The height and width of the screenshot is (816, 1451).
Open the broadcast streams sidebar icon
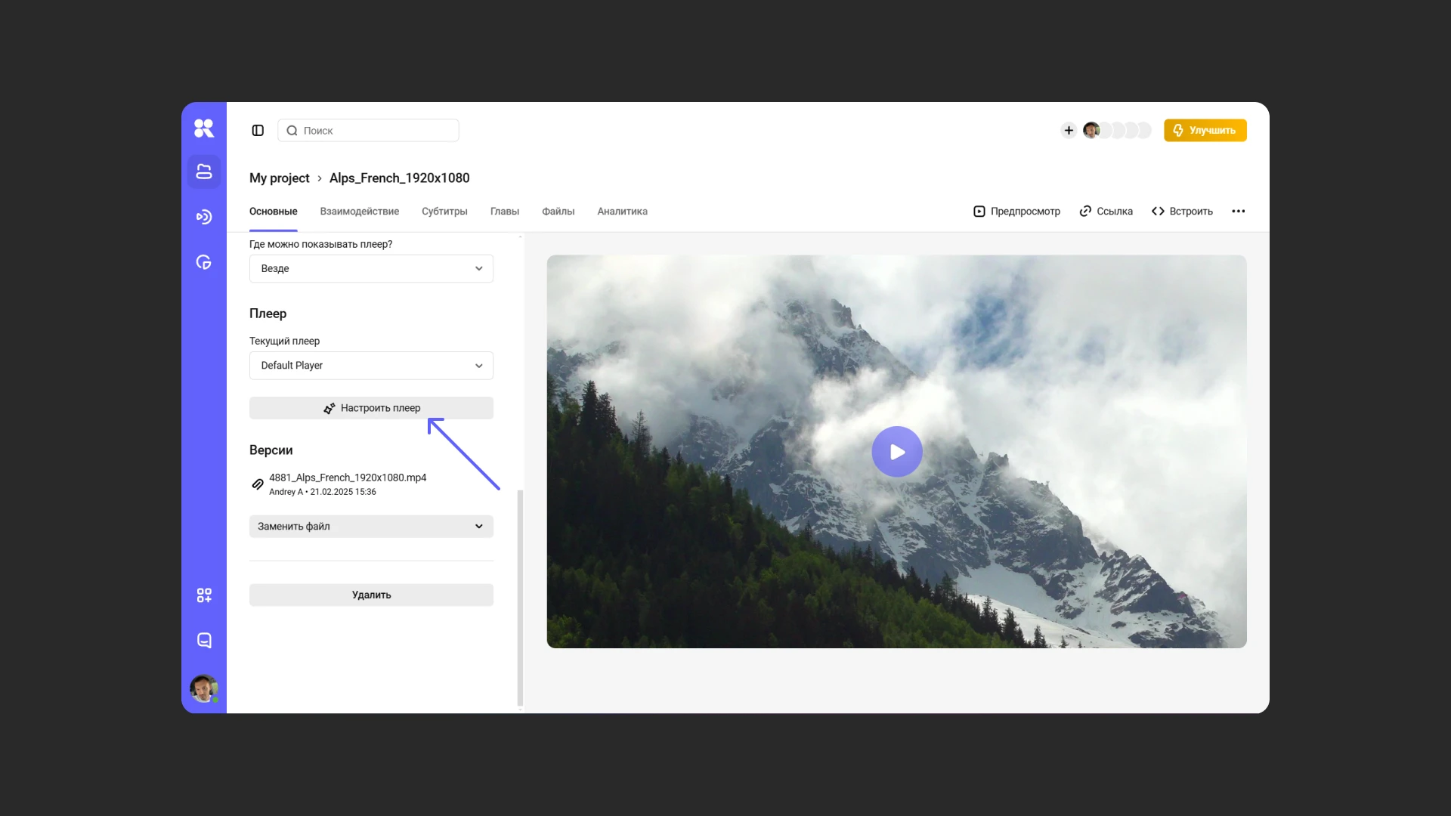[x=204, y=217]
